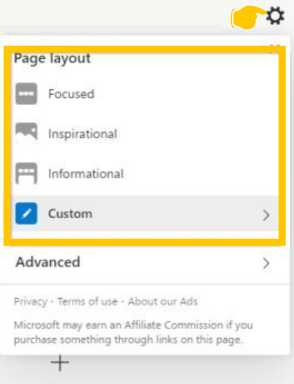This screenshot has width=294, height=384.
Task: Expand the Advanced section chevron
Action: click(266, 263)
